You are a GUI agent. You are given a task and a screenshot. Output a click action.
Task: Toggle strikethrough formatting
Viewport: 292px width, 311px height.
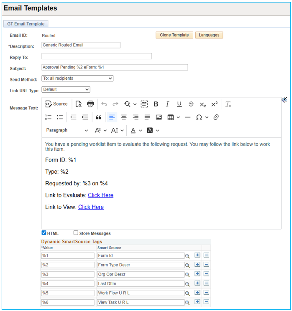click(191, 104)
